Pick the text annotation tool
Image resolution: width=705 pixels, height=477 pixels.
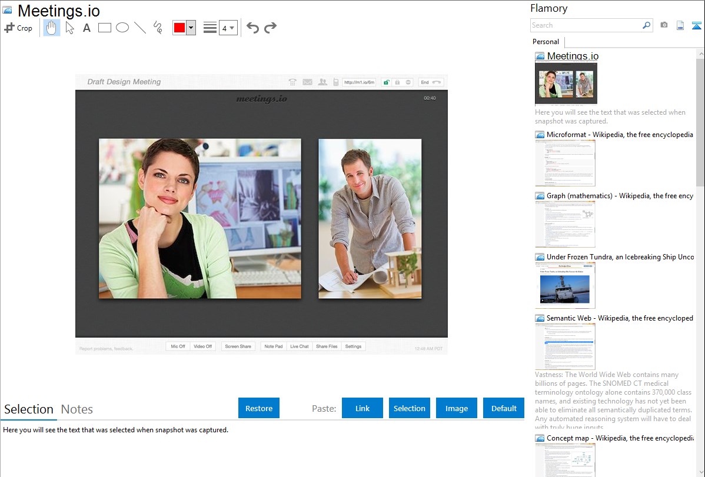pyautogui.click(x=87, y=28)
